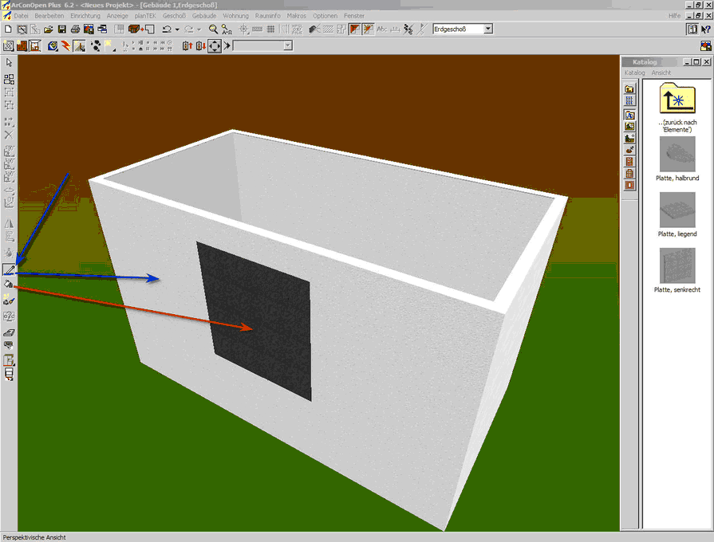Select the paint bucket fill tool
This screenshot has width=714, height=542.
pos(9,285)
